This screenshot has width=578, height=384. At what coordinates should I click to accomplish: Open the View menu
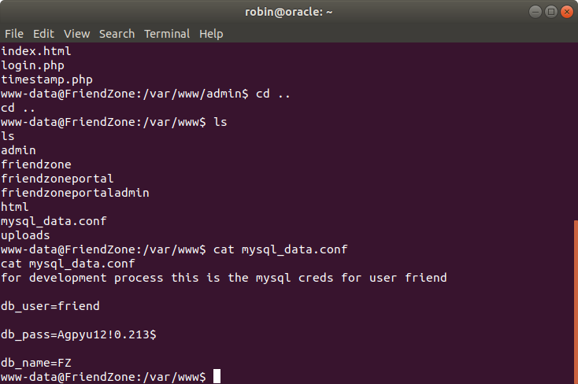(76, 34)
